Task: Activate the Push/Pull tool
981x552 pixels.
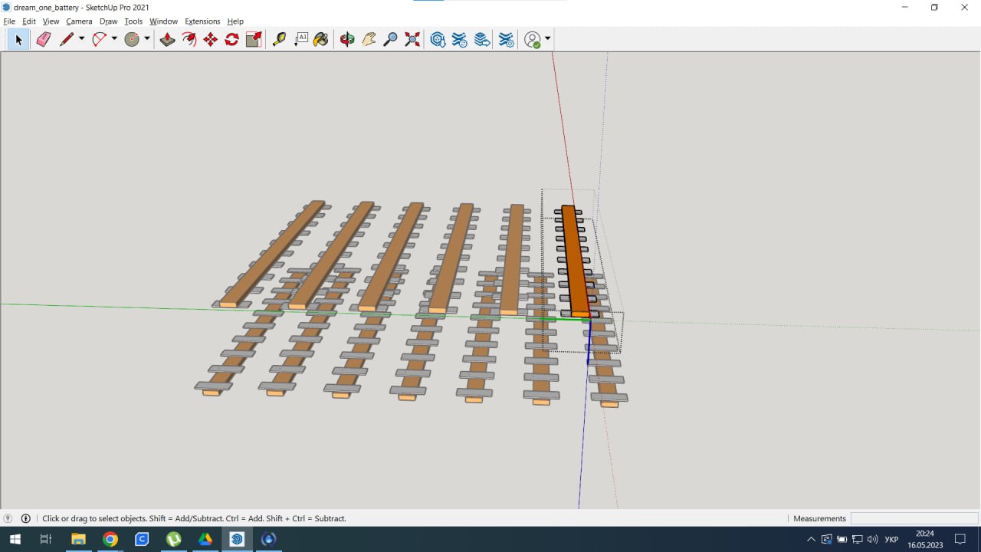Action: tap(167, 39)
